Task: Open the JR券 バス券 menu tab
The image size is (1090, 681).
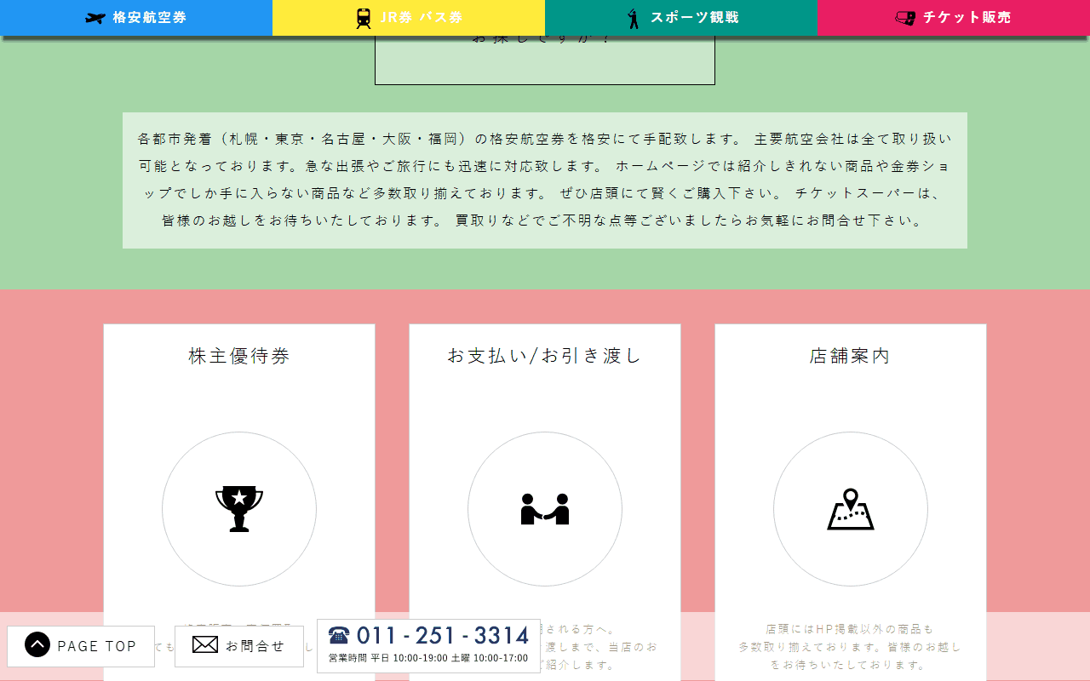Action: click(409, 18)
